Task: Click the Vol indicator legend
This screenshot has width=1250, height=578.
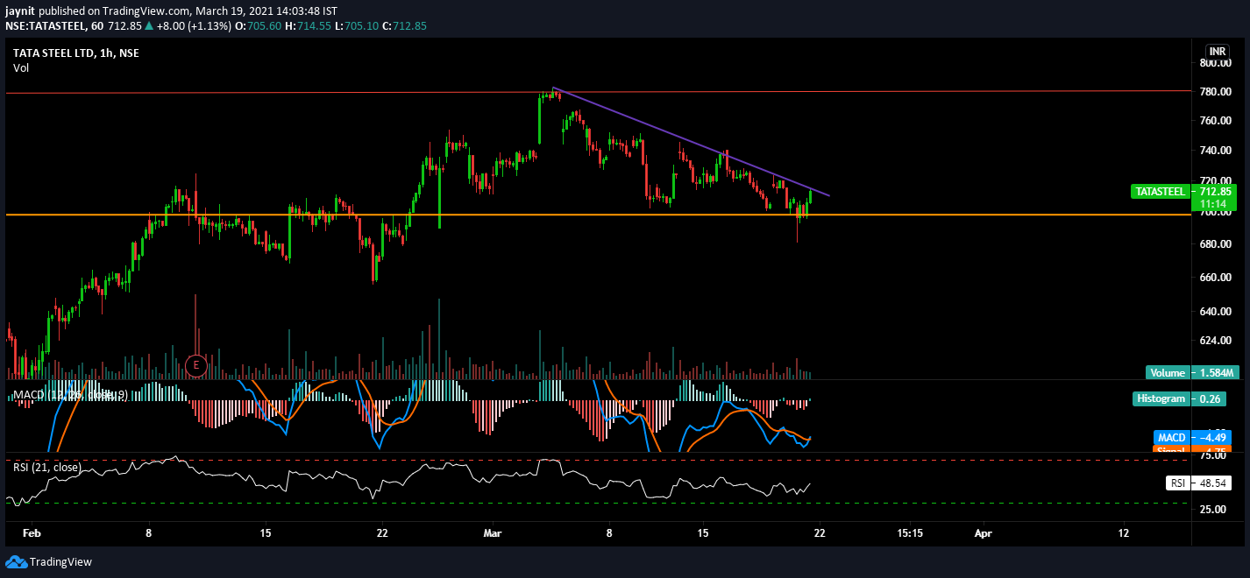Action: click(20, 67)
